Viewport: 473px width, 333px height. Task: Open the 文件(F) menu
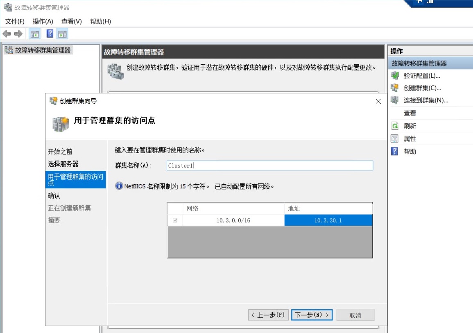coord(14,21)
